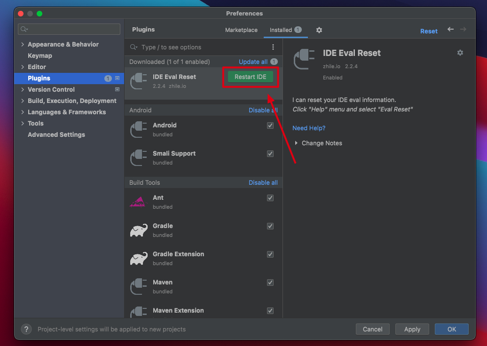The height and width of the screenshot is (346, 487).
Task: Switch to the Marketplace tab
Action: coord(241,30)
